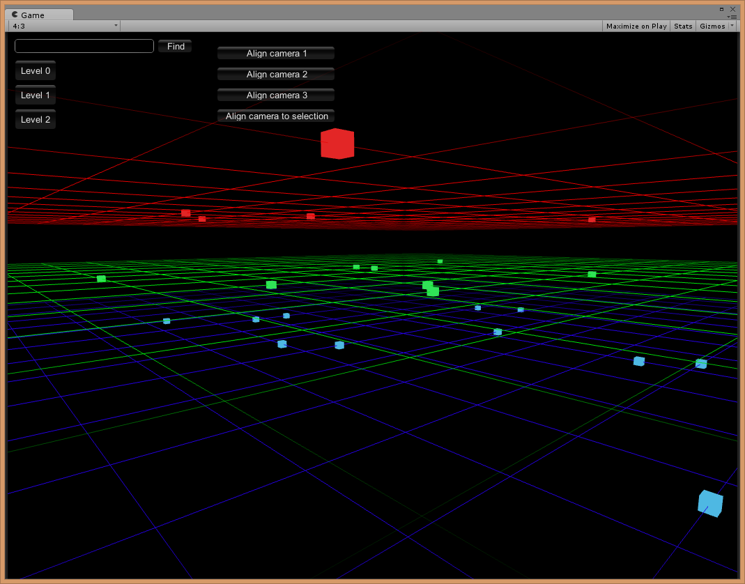Select the Level 0 button

click(36, 71)
